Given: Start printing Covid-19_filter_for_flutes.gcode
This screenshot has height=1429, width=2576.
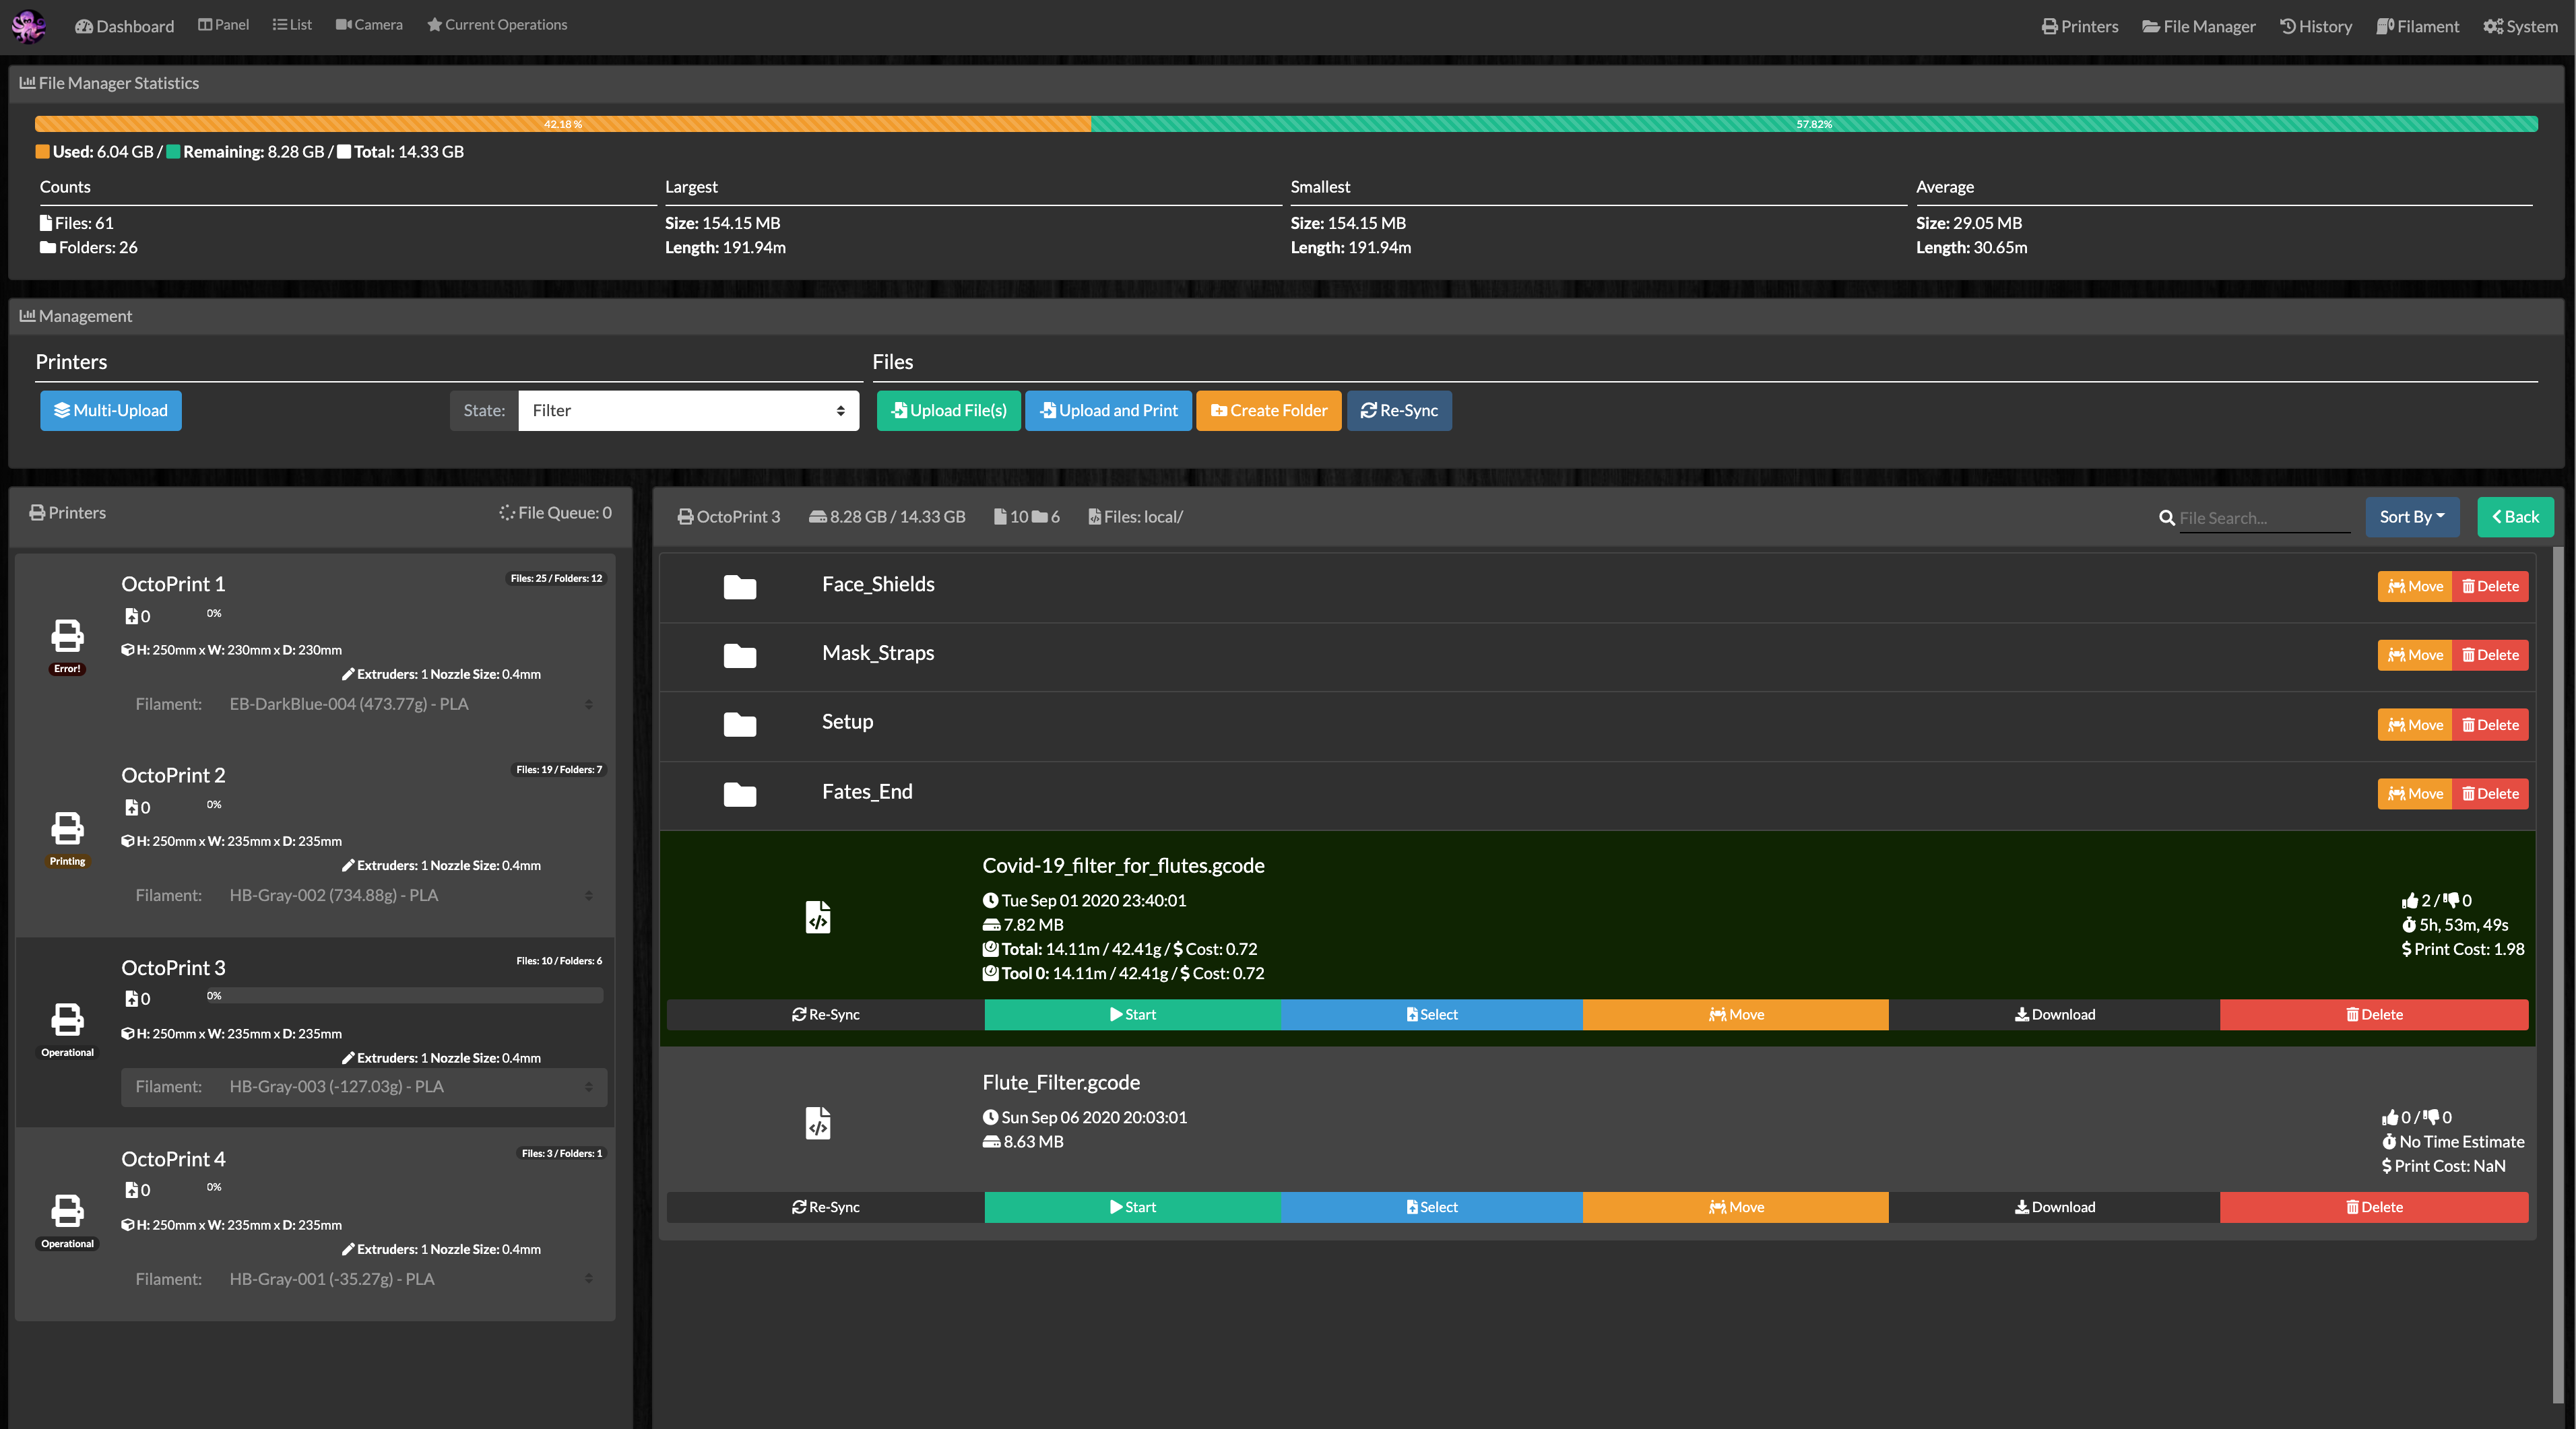Looking at the screenshot, I should pyautogui.click(x=1132, y=1014).
